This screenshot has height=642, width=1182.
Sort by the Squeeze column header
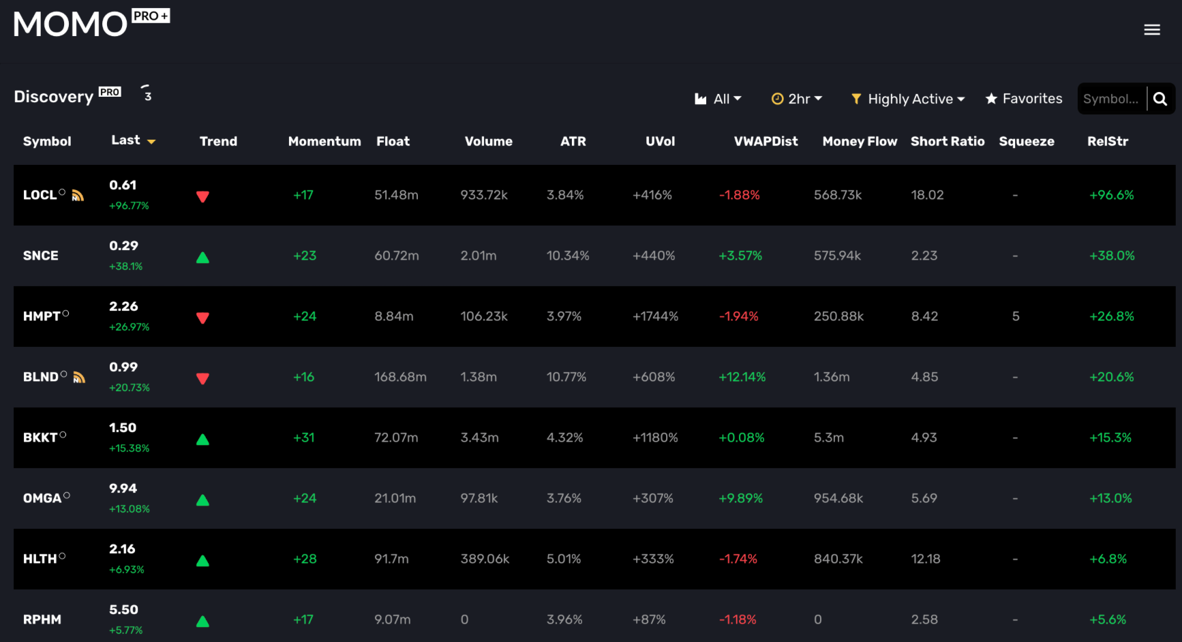click(x=1027, y=141)
